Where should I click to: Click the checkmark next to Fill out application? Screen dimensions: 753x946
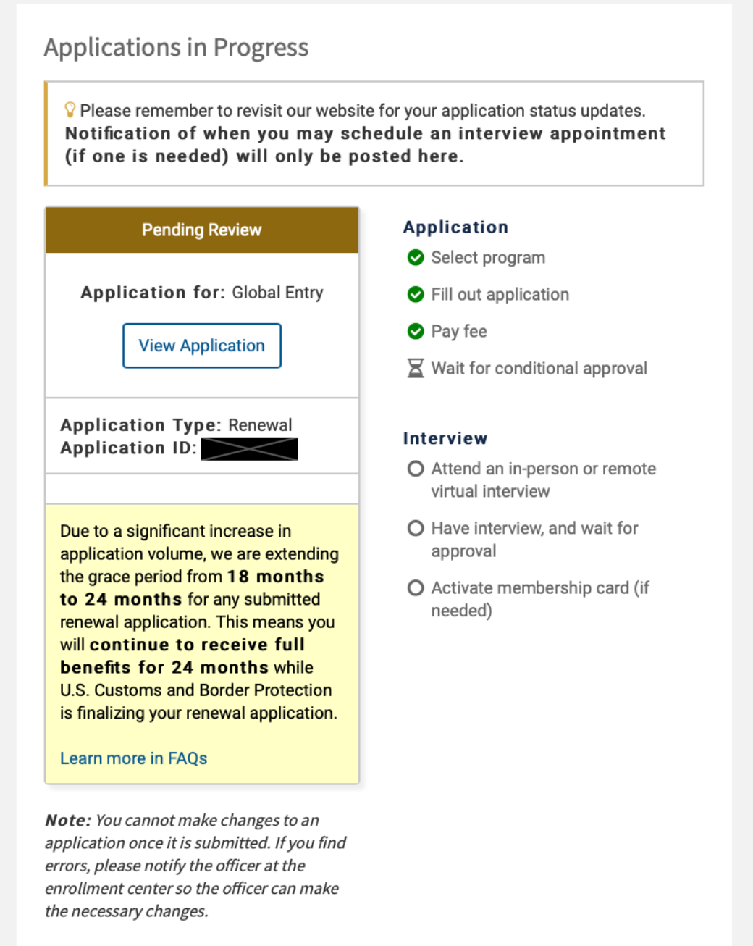tap(416, 294)
